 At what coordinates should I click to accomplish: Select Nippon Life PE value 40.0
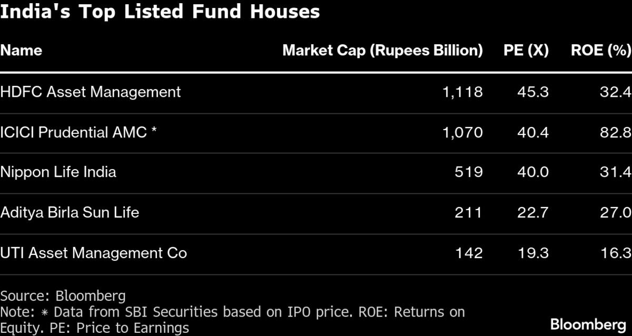tap(533, 172)
